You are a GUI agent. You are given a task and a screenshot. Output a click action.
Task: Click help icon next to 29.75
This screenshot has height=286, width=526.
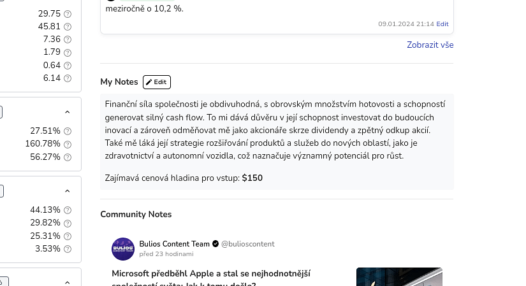pyautogui.click(x=68, y=14)
